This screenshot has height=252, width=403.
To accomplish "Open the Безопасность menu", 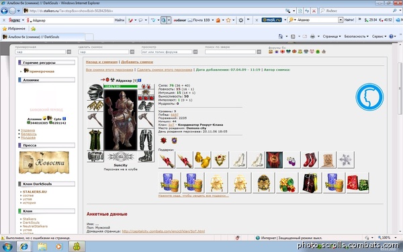I will pyautogui.click(x=356, y=36).
